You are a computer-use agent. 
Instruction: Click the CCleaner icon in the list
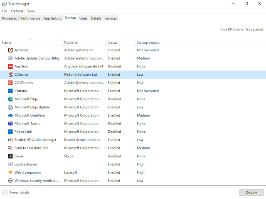(10, 75)
